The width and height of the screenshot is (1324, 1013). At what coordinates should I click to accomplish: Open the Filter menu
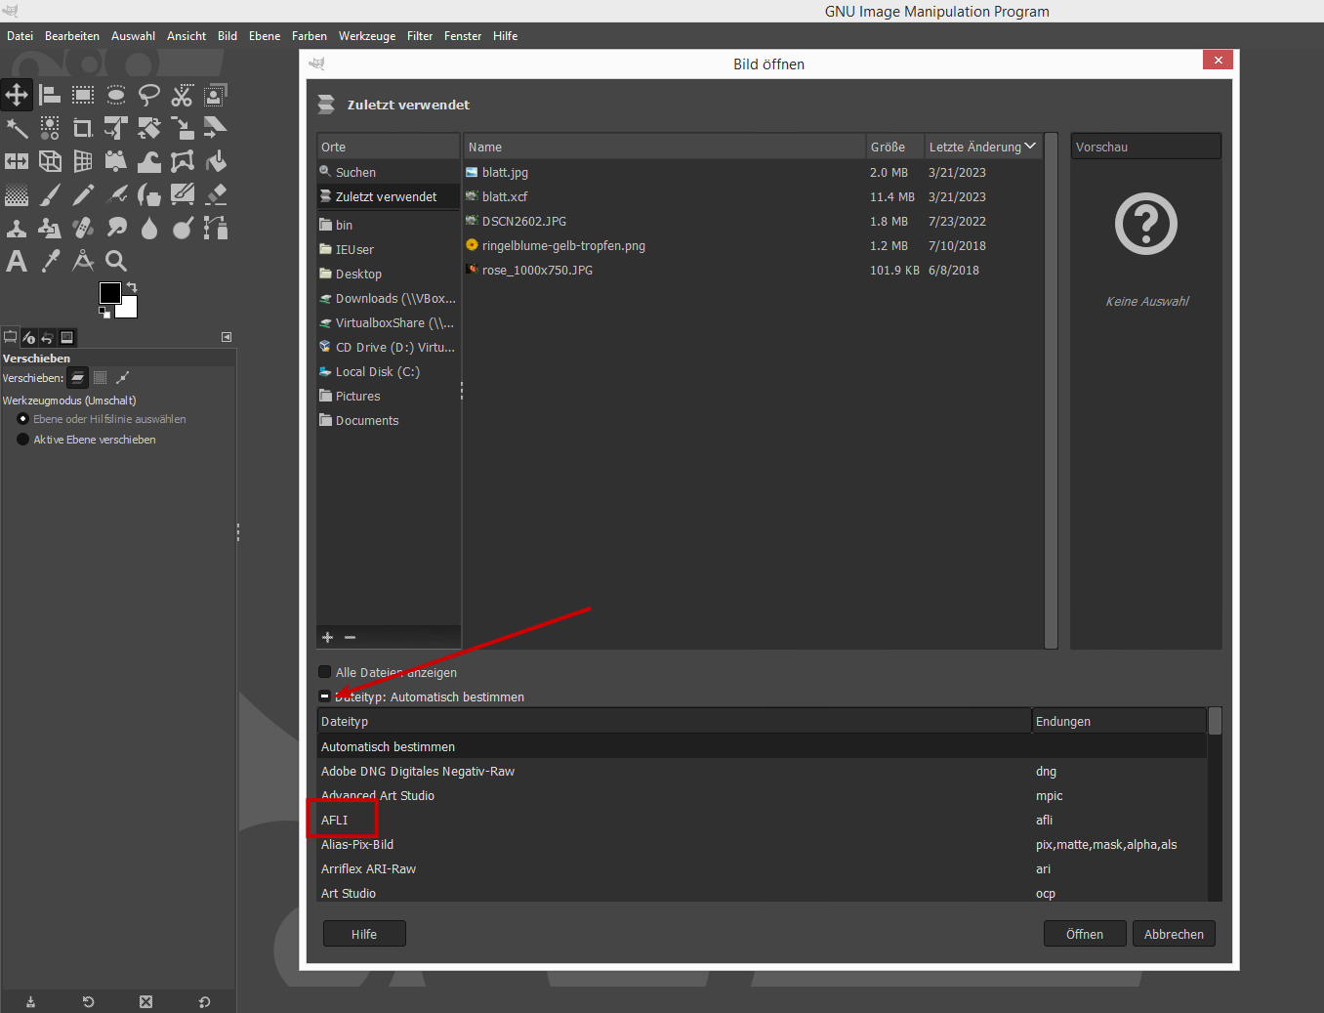pyautogui.click(x=420, y=36)
